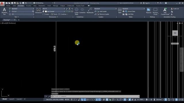Switch to the Visualize ribbon tab
The width and height of the screenshot is (184, 103).
pos(28,6)
